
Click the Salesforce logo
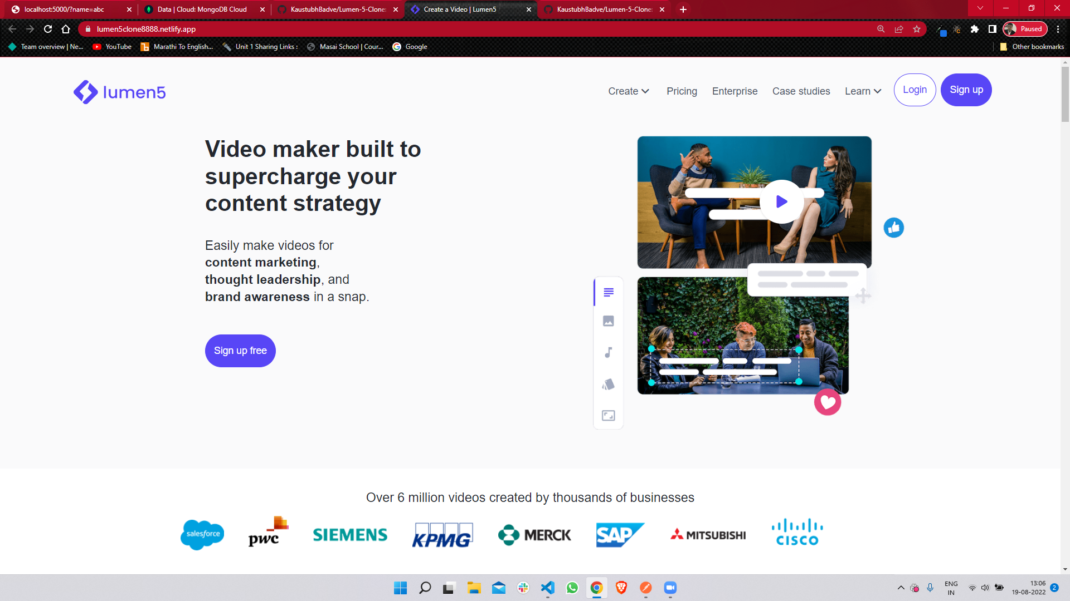pyautogui.click(x=202, y=534)
